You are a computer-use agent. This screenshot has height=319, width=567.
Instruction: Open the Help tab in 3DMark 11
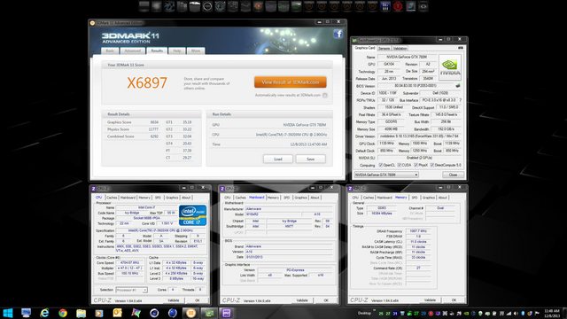click(x=177, y=51)
